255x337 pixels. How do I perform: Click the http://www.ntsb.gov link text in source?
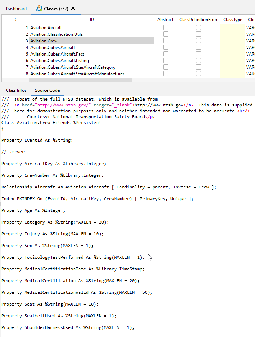point(157,105)
